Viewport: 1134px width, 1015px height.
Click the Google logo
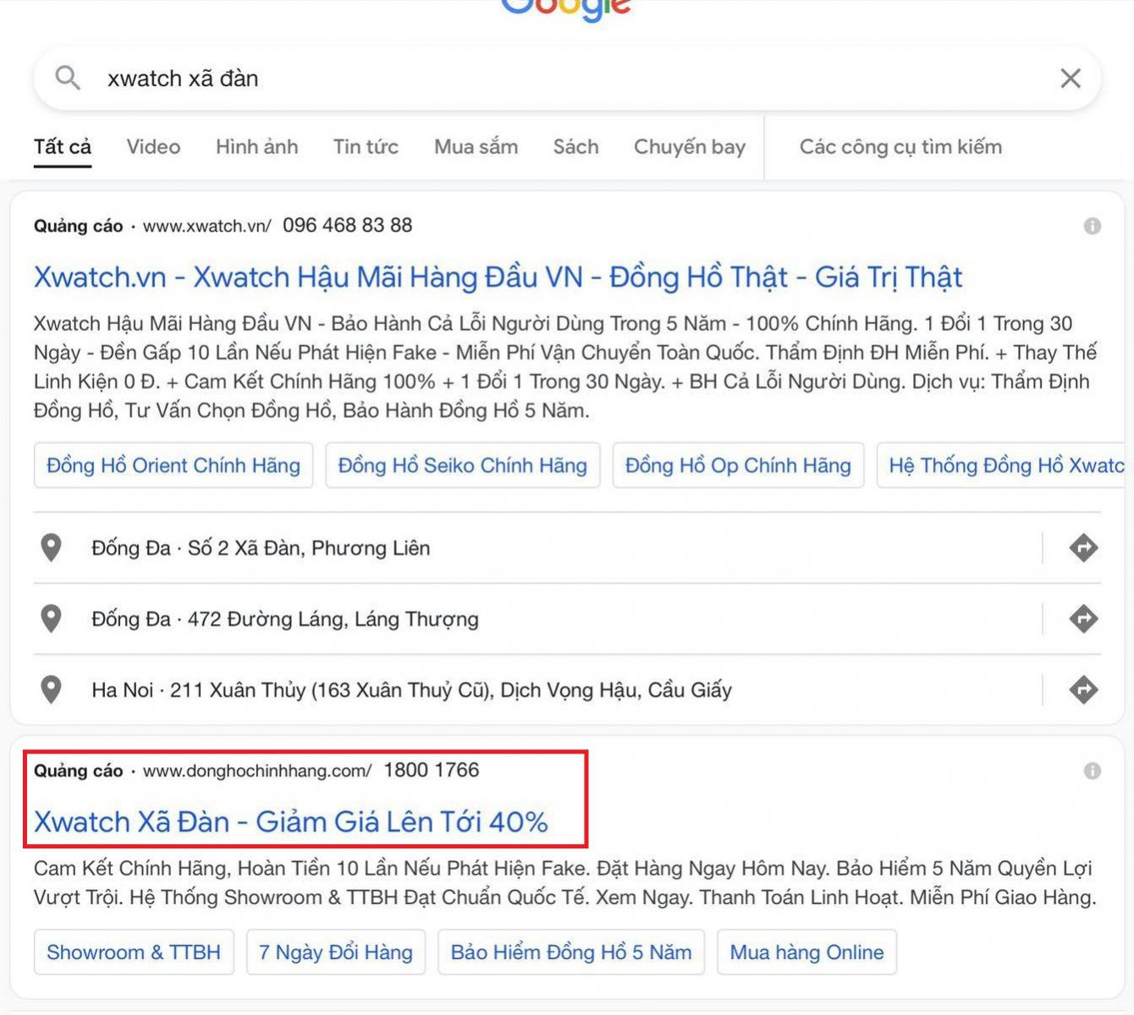tap(567, 10)
